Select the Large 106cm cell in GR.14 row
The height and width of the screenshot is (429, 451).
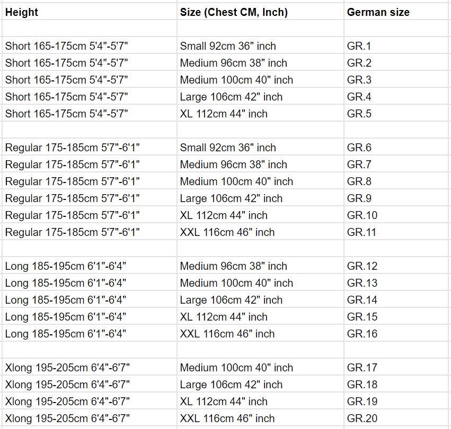coord(231,300)
